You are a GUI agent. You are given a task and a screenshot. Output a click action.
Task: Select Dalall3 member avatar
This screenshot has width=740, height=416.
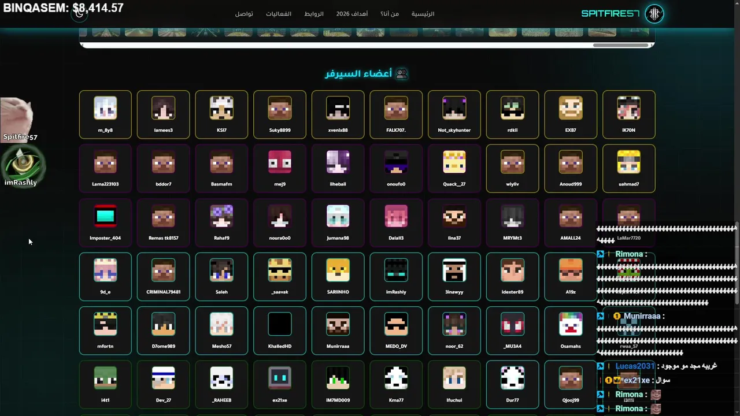click(396, 216)
